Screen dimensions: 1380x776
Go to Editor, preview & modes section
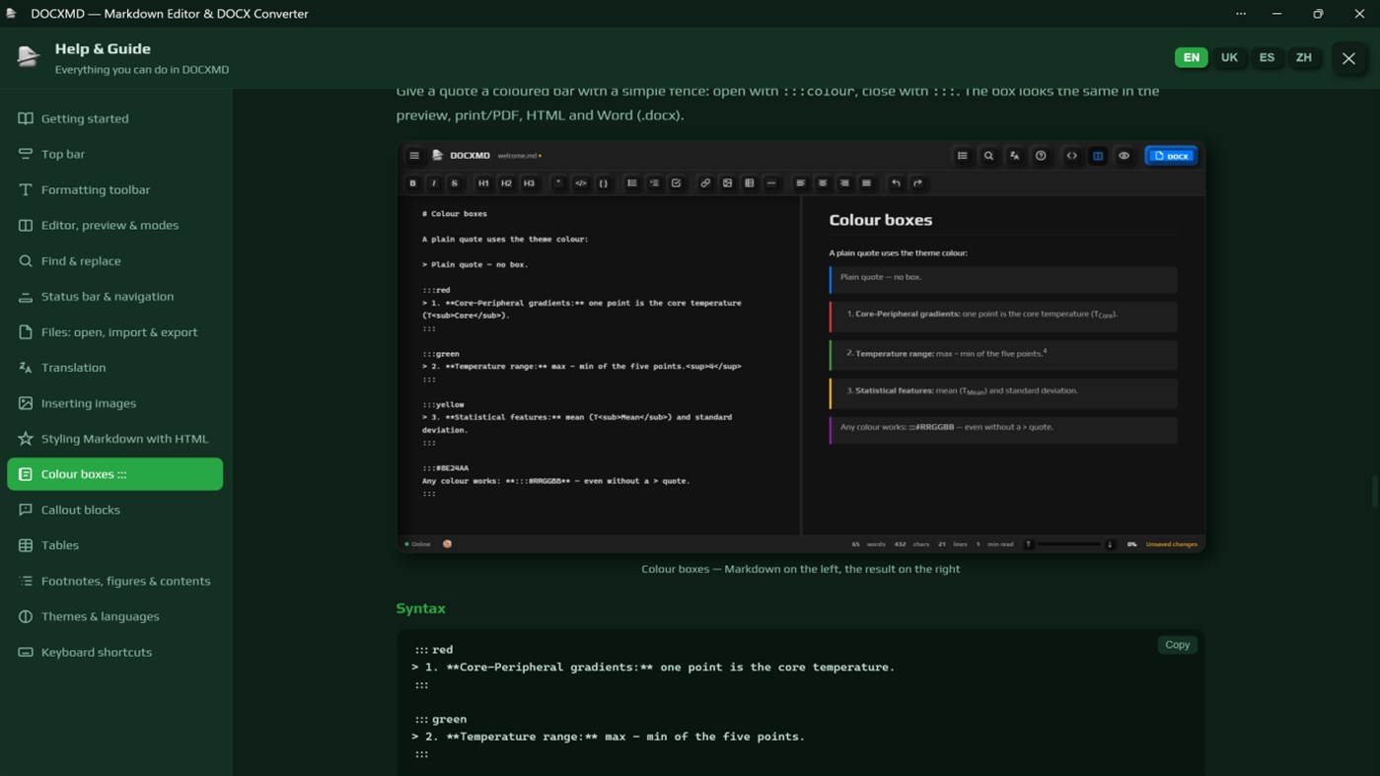(114, 225)
